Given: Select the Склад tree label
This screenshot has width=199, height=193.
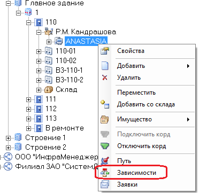Looking at the screenshot, I should (66, 89).
